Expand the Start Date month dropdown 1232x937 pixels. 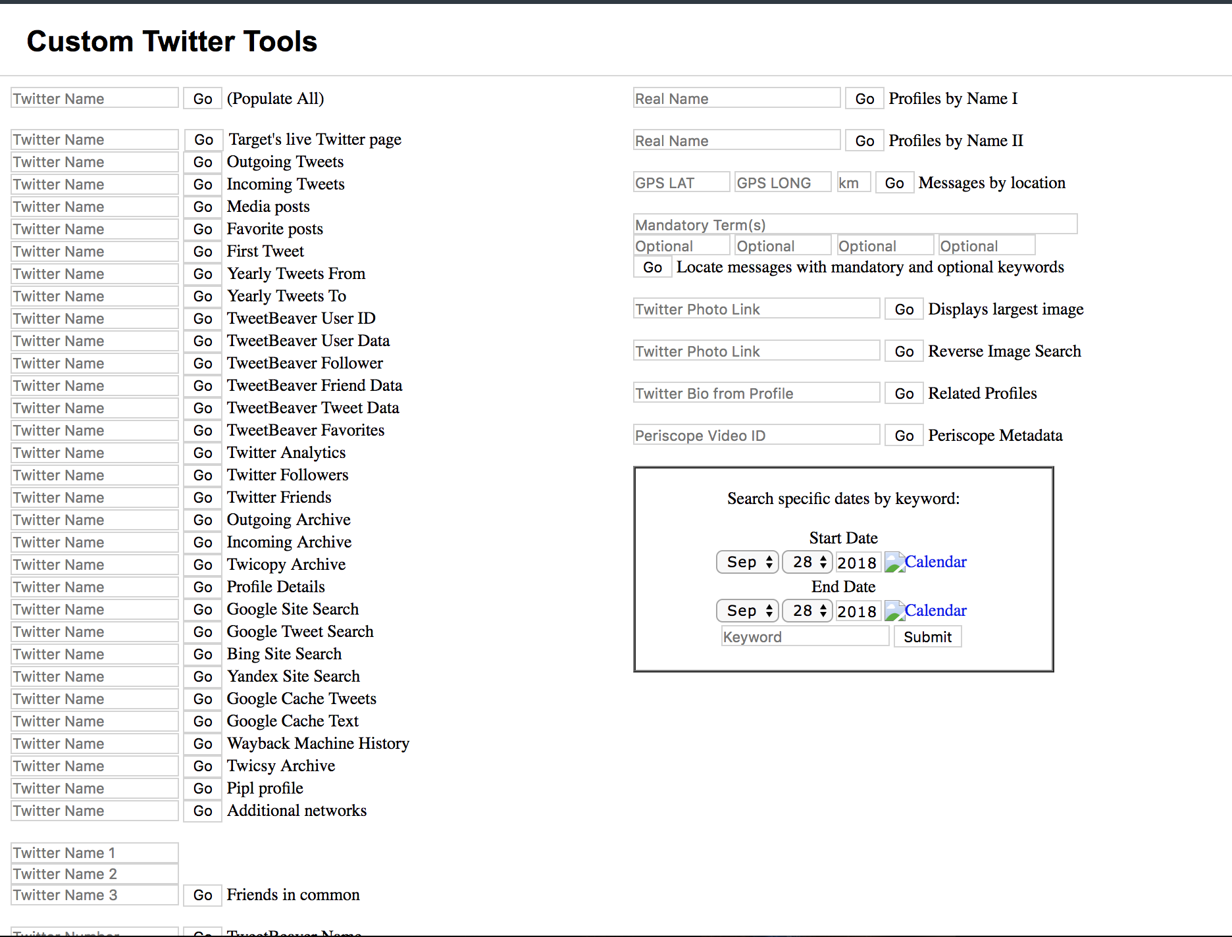tap(748, 563)
